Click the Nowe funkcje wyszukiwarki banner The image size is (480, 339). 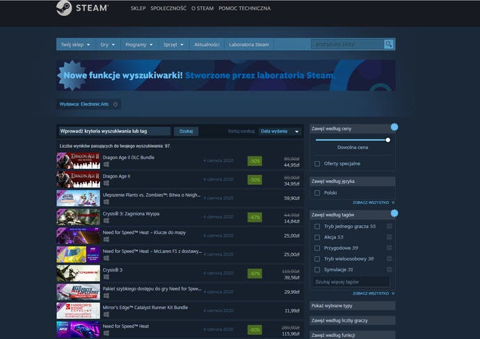tap(226, 75)
